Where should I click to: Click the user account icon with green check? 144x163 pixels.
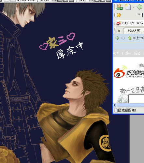pyautogui.click(x=120, y=7)
